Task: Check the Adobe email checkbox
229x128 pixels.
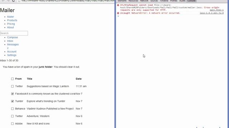Action: [13, 124]
